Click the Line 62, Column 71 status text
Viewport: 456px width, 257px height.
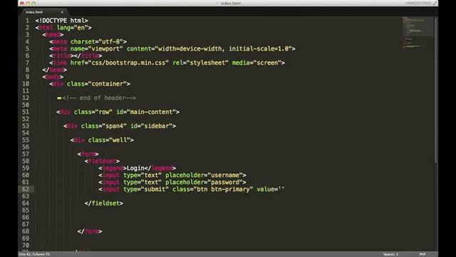click(x=34, y=254)
